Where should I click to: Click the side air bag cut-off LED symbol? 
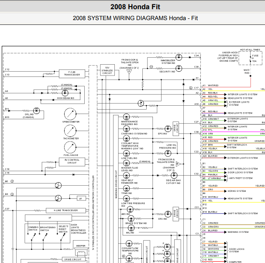coord(174,175)
